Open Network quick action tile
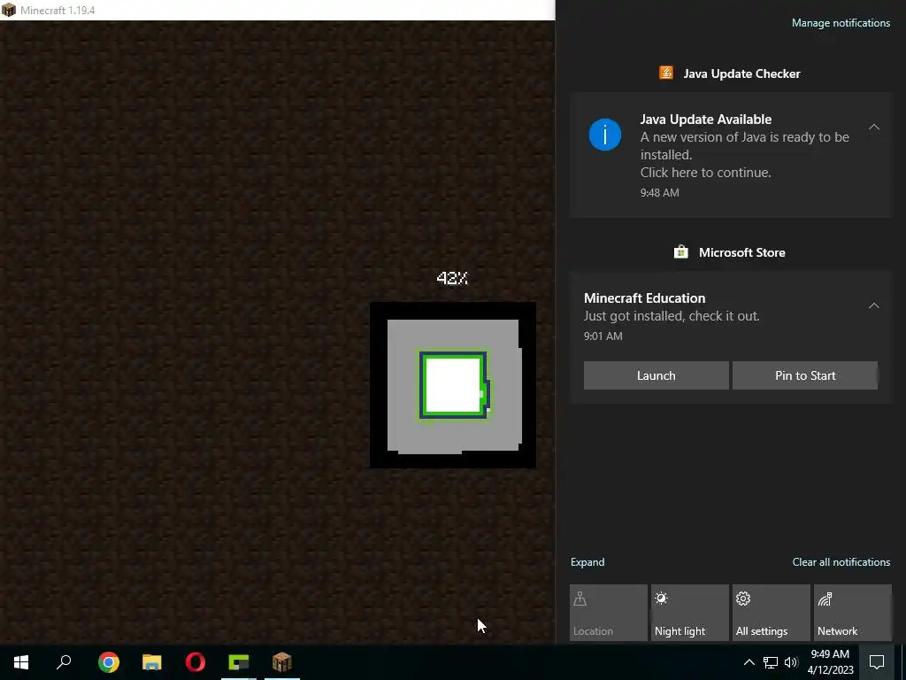The image size is (906, 680). point(853,613)
